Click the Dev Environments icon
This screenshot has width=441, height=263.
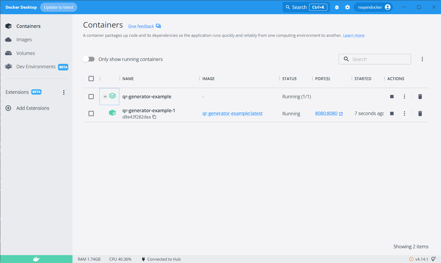tap(8, 66)
